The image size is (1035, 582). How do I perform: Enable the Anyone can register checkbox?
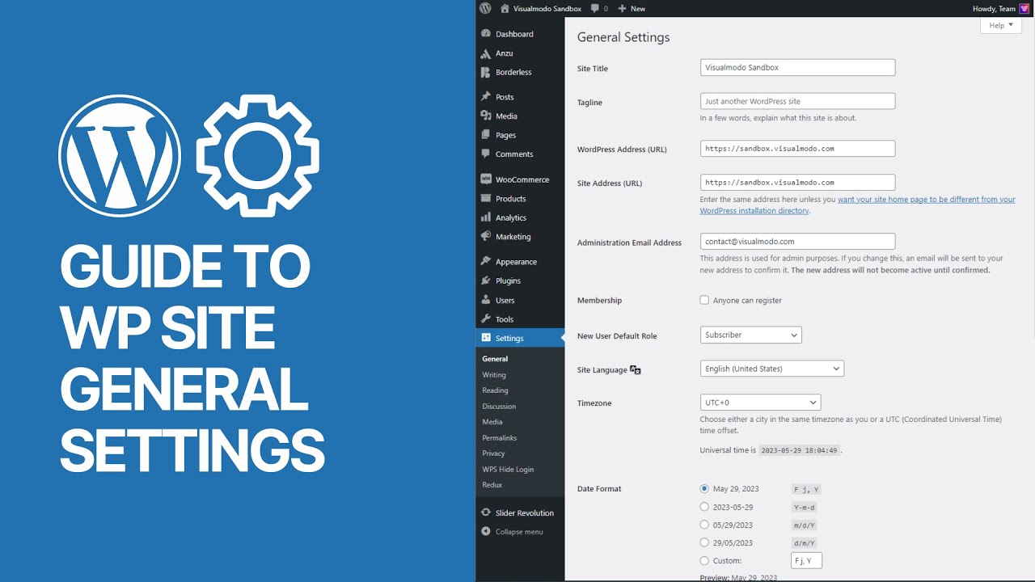click(704, 300)
